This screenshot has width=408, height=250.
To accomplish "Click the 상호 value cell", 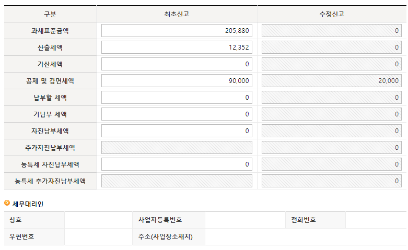I will pyautogui.click(x=98, y=220).
